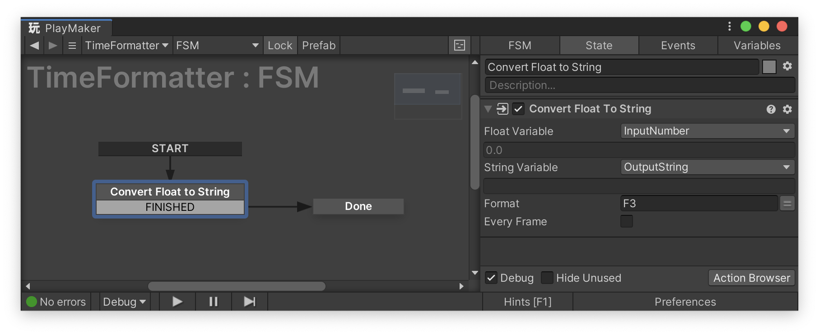The image size is (819, 335).
Task: Click the 'Format' label
Action: (x=502, y=204)
